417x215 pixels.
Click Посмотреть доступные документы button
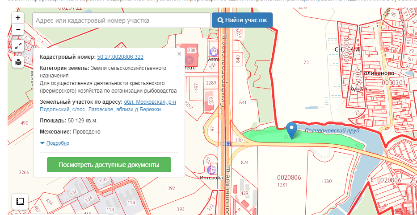coord(109,165)
